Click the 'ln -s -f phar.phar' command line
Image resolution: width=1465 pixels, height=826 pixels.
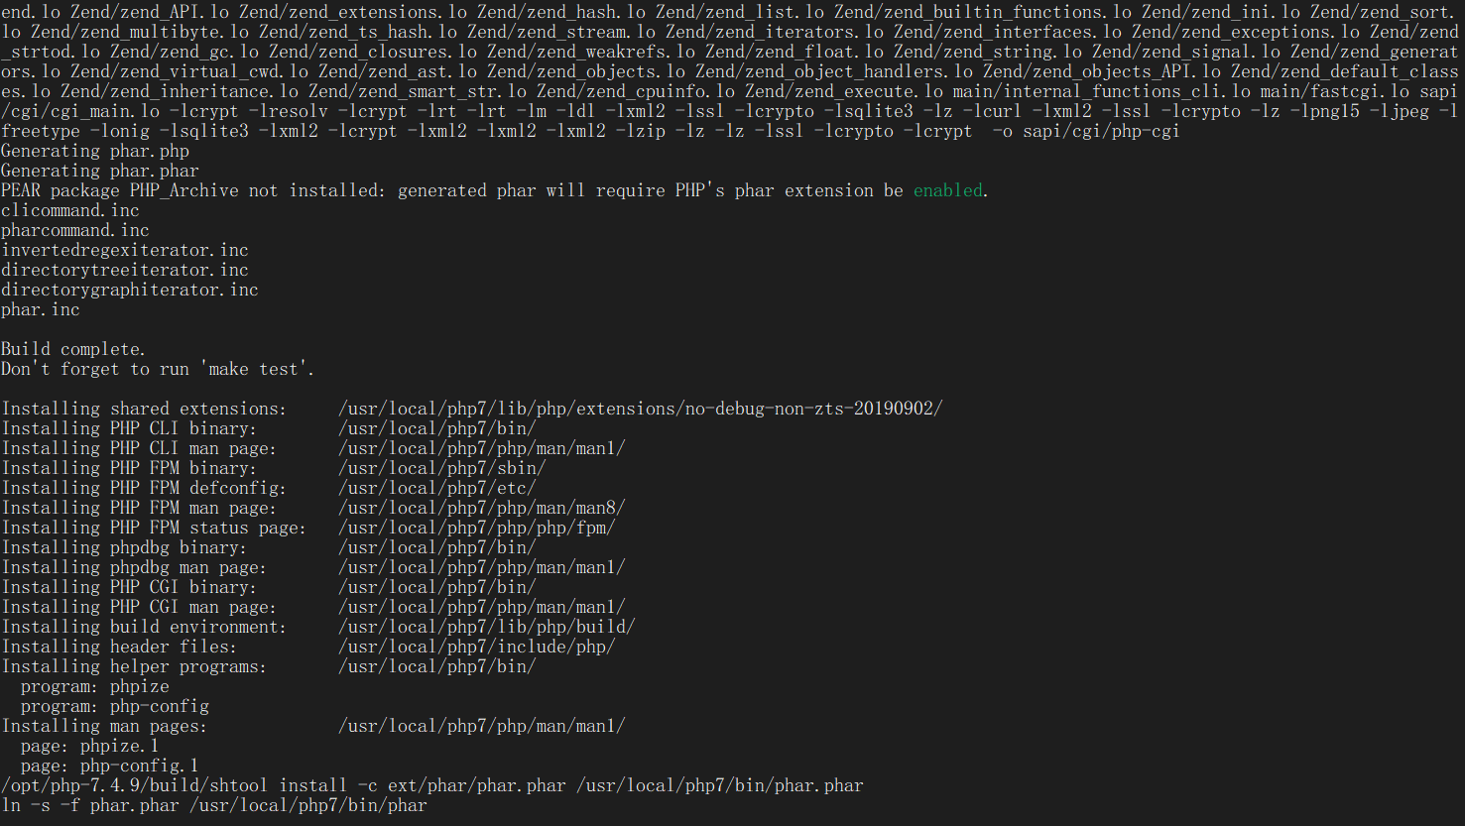[x=214, y=805]
